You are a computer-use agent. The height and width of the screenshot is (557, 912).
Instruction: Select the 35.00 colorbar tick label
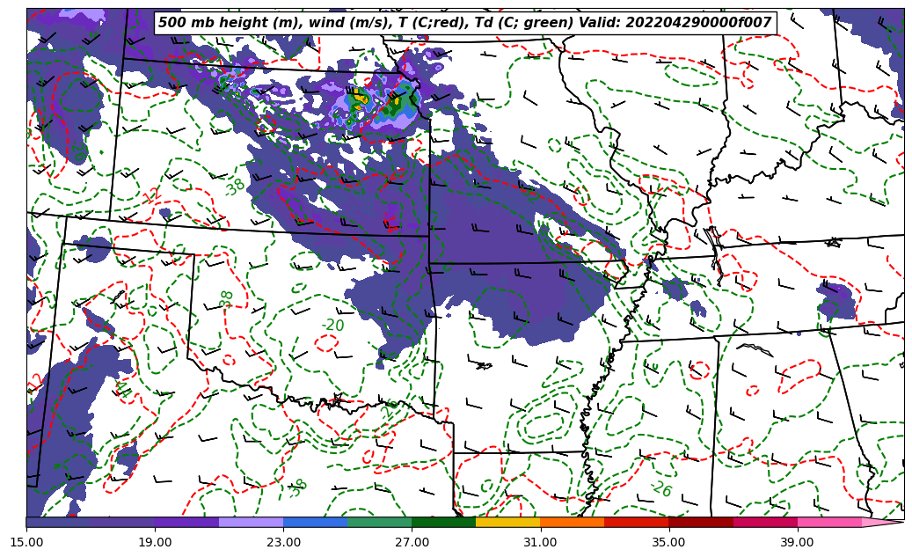[x=668, y=542]
